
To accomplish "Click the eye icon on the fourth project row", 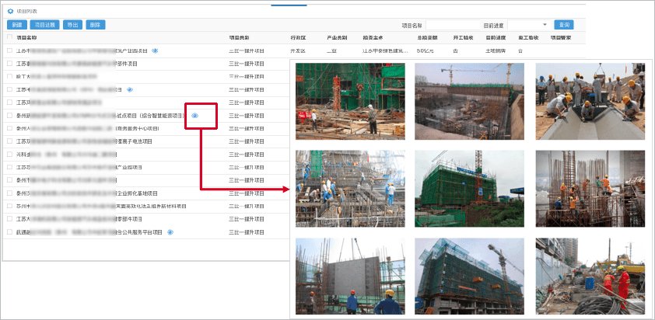I will [130, 89].
